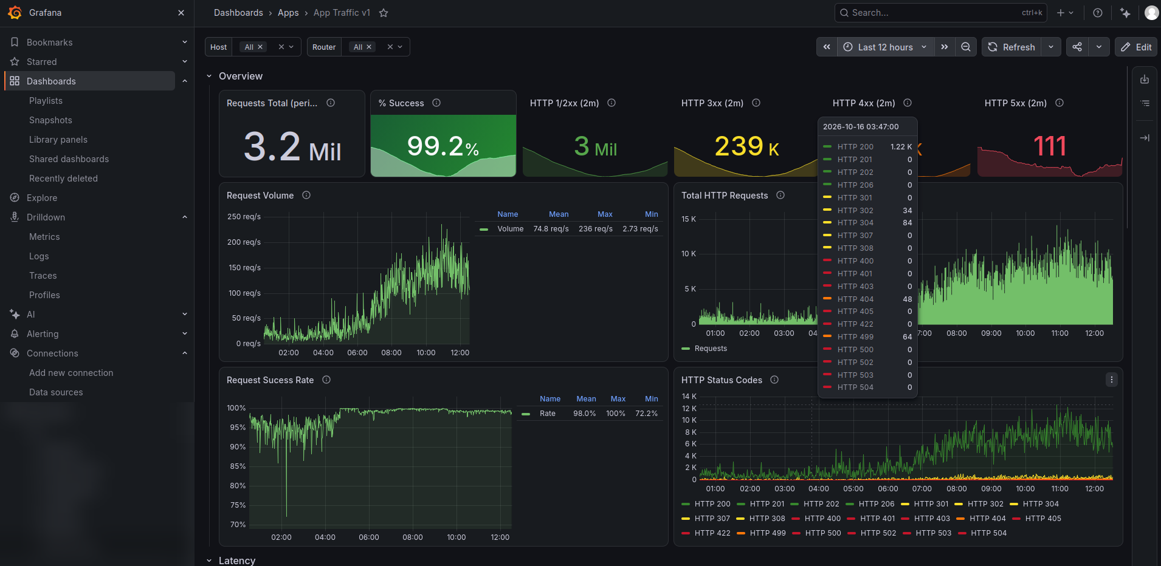The image size is (1161, 566).
Task: Open the Last 12 hours time picker
Action: [886, 47]
